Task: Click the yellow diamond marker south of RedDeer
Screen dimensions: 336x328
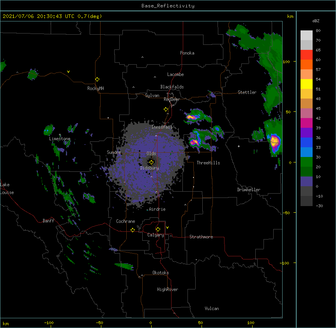Action: tap(166, 109)
